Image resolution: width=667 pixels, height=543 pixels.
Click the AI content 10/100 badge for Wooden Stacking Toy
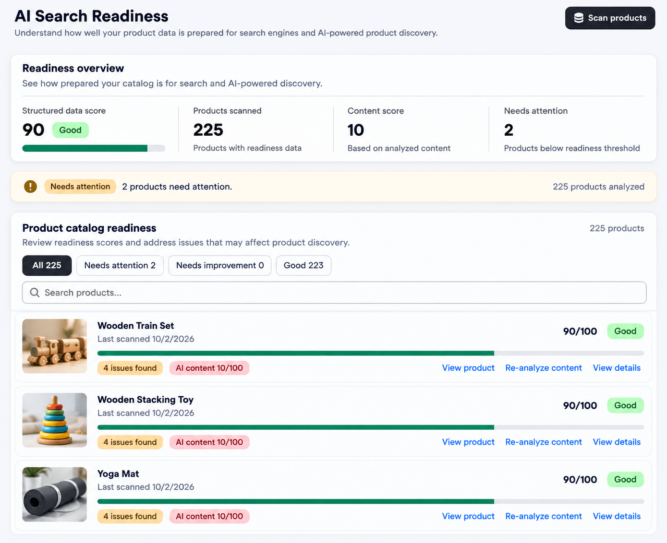click(x=209, y=442)
